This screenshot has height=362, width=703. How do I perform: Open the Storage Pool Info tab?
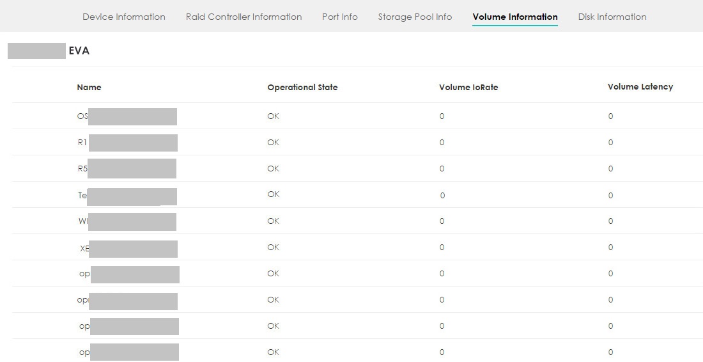[x=415, y=17]
